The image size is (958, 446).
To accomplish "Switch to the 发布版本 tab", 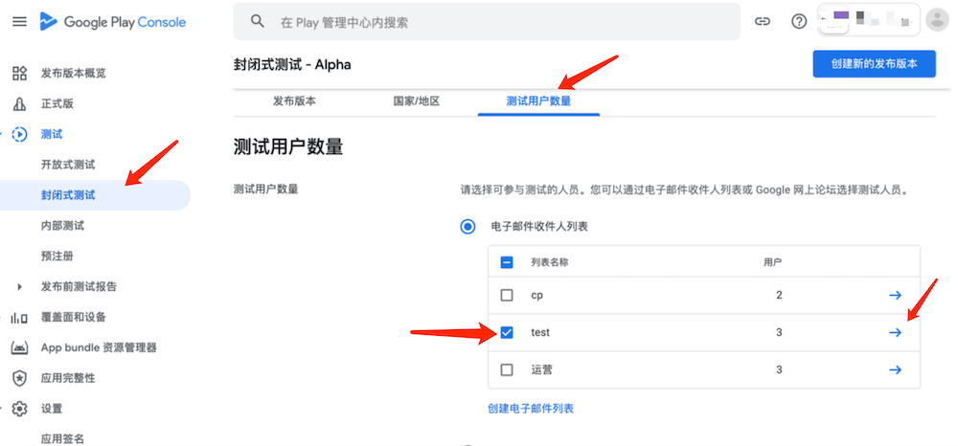I will coord(294,100).
